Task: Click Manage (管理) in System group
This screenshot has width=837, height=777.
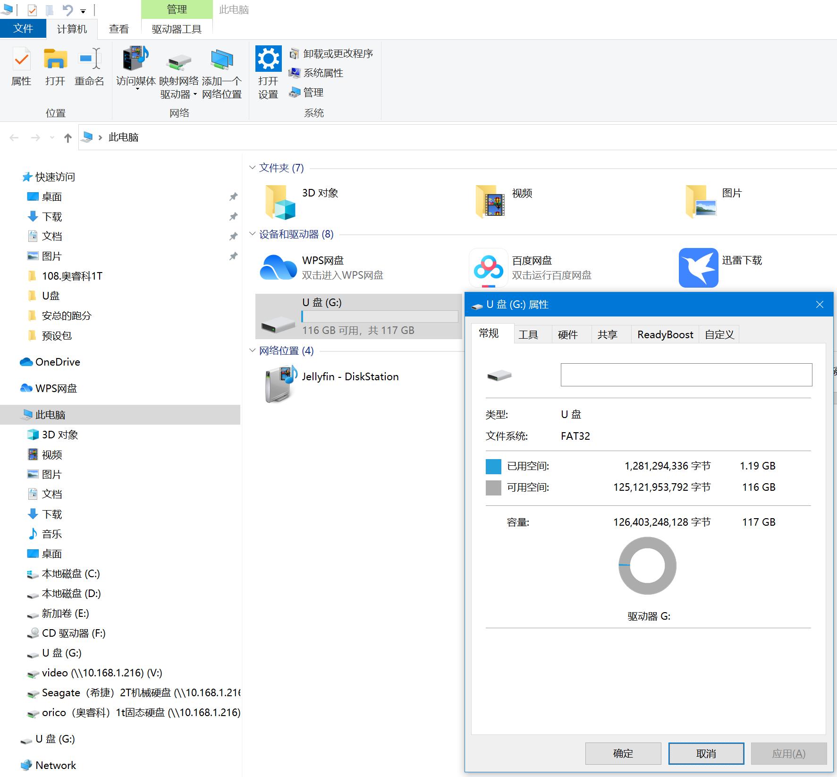Action: (x=306, y=93)
